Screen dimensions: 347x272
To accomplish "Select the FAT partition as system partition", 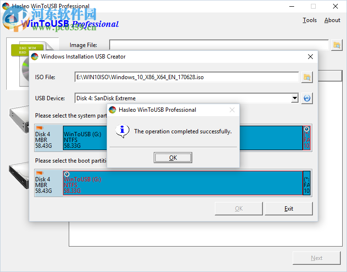I will pyautogui.click(x=307, y=138).
